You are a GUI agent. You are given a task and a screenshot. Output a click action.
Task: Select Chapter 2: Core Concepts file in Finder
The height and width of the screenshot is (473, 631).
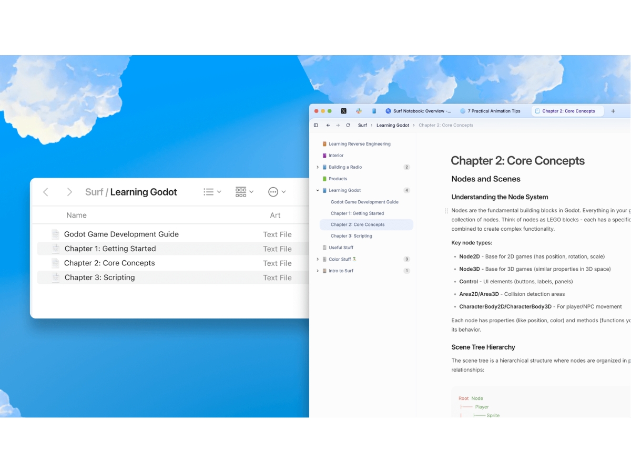pyautogui.click(x=172, y=263)
